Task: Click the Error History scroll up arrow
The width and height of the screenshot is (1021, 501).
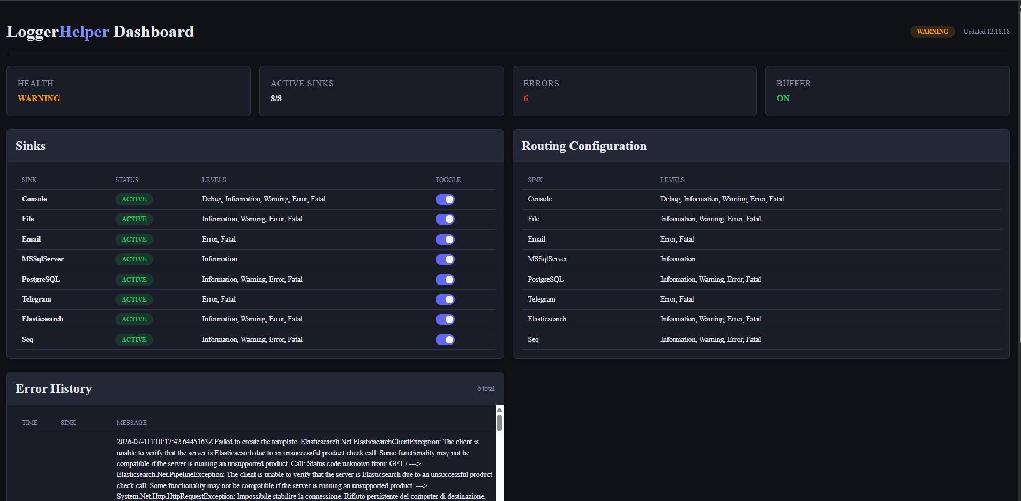Action: pyautogui.click(x=499, y=409)
